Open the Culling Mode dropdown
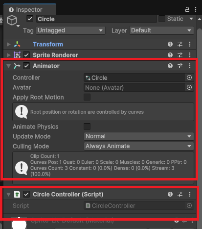 coord(139,146)
